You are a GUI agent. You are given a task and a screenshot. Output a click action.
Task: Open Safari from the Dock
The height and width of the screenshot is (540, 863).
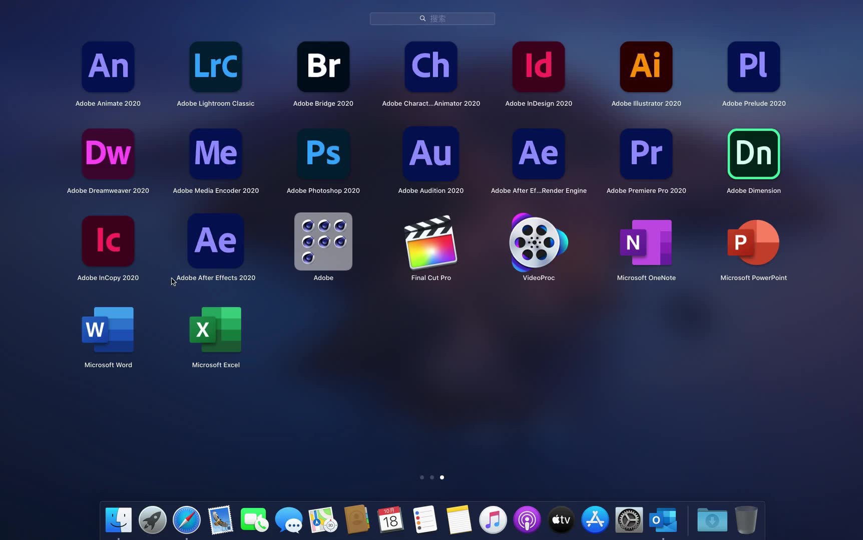pos(187,520)
